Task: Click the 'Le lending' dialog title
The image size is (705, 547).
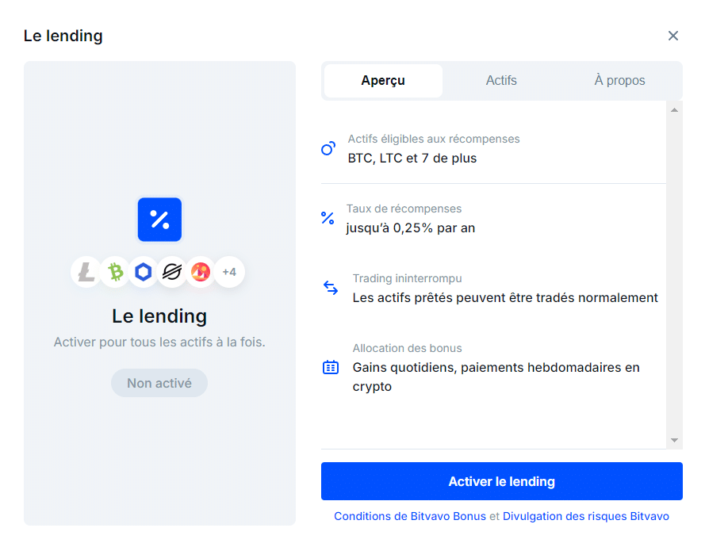Action: pyautogui.click(x=63, y=36)
